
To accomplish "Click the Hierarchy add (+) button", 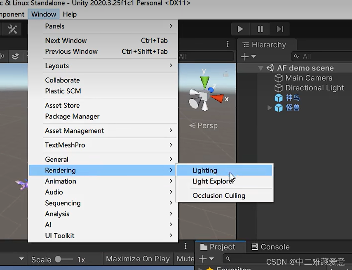I will pos(245,57).
